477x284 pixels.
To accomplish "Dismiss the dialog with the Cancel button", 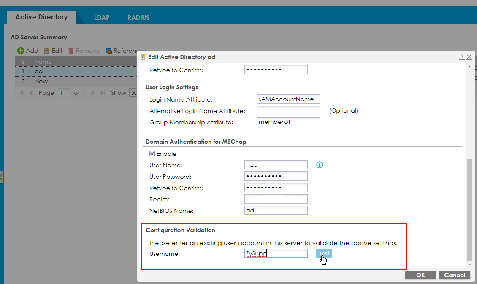I will click(x=455, y=275).
